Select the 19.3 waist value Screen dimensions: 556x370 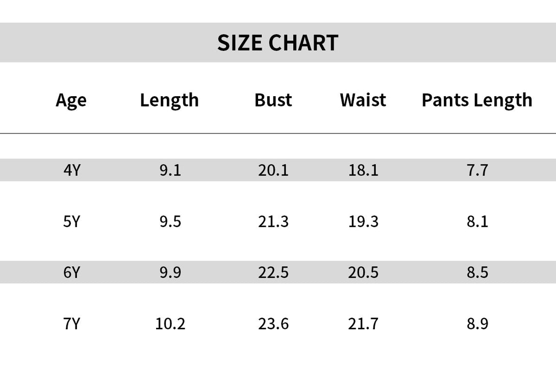[x=363, y=221]
